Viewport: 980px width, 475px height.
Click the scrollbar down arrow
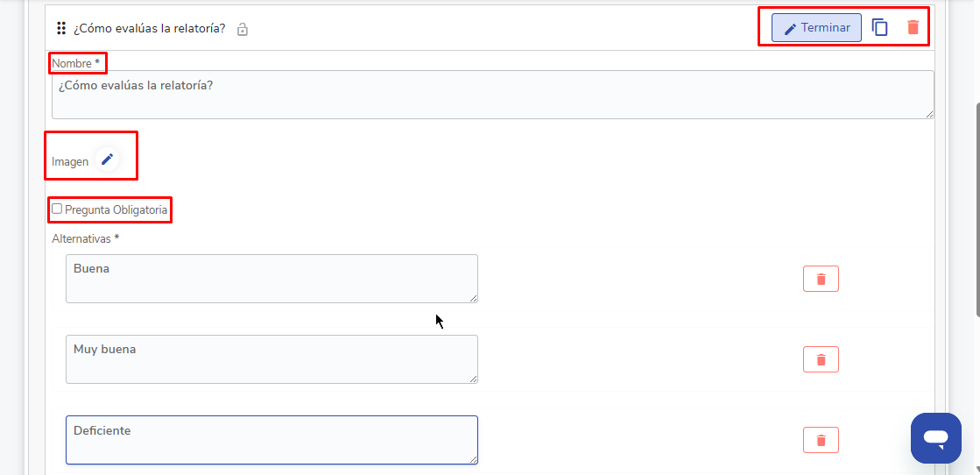(x=976, y=470)
